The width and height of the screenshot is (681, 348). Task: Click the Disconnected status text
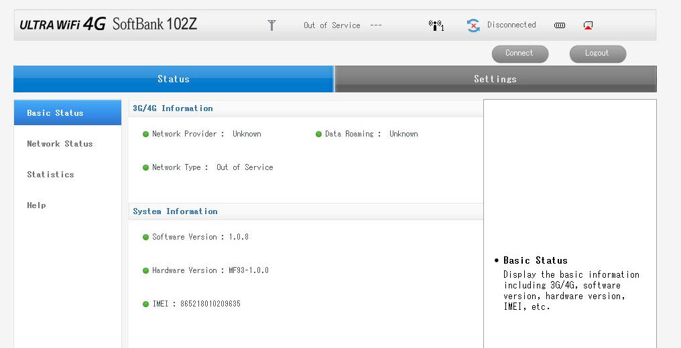[x=511, y=25]
